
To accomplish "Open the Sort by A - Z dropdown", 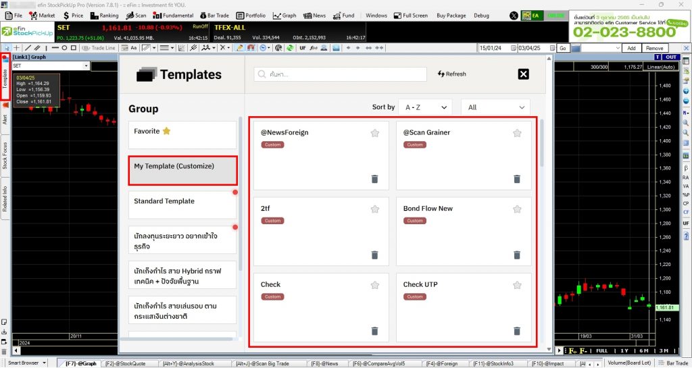I will click(x=426, y=107).
